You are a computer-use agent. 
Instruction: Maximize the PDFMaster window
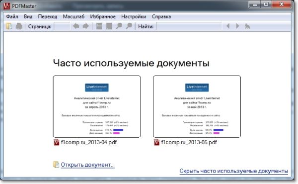(266, 4)
